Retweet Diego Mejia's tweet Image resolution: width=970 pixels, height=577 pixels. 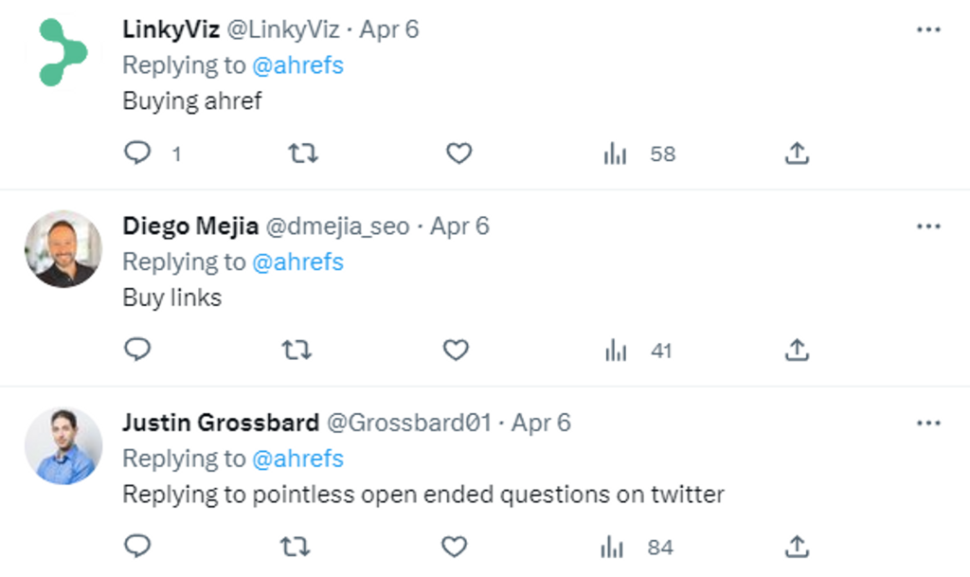(296, 350)
